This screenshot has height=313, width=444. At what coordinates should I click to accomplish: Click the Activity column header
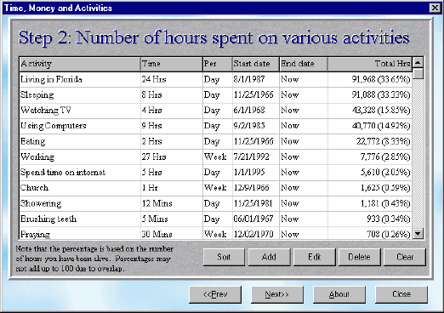click(80, 64)
